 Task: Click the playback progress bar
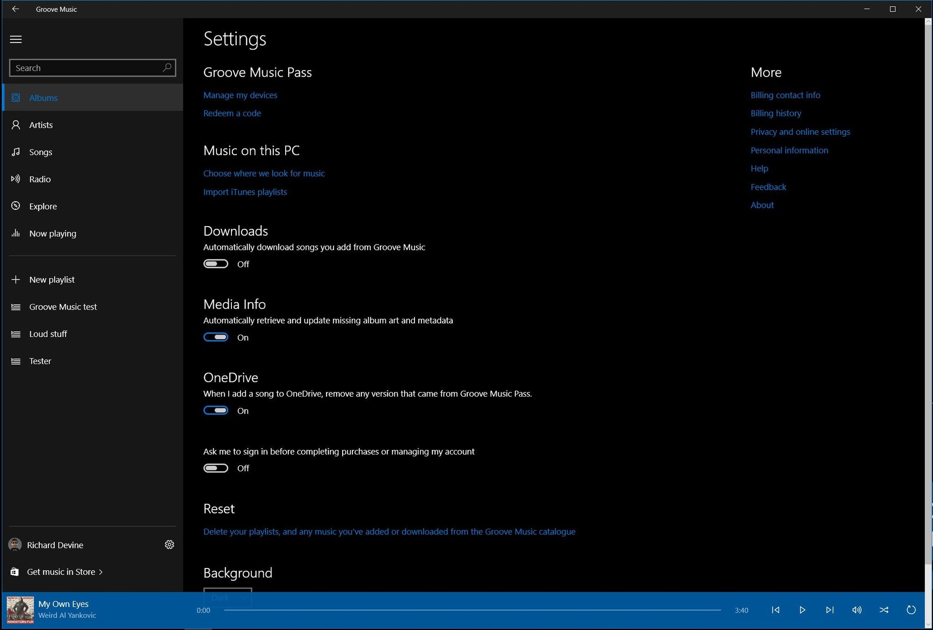[472, 610]
